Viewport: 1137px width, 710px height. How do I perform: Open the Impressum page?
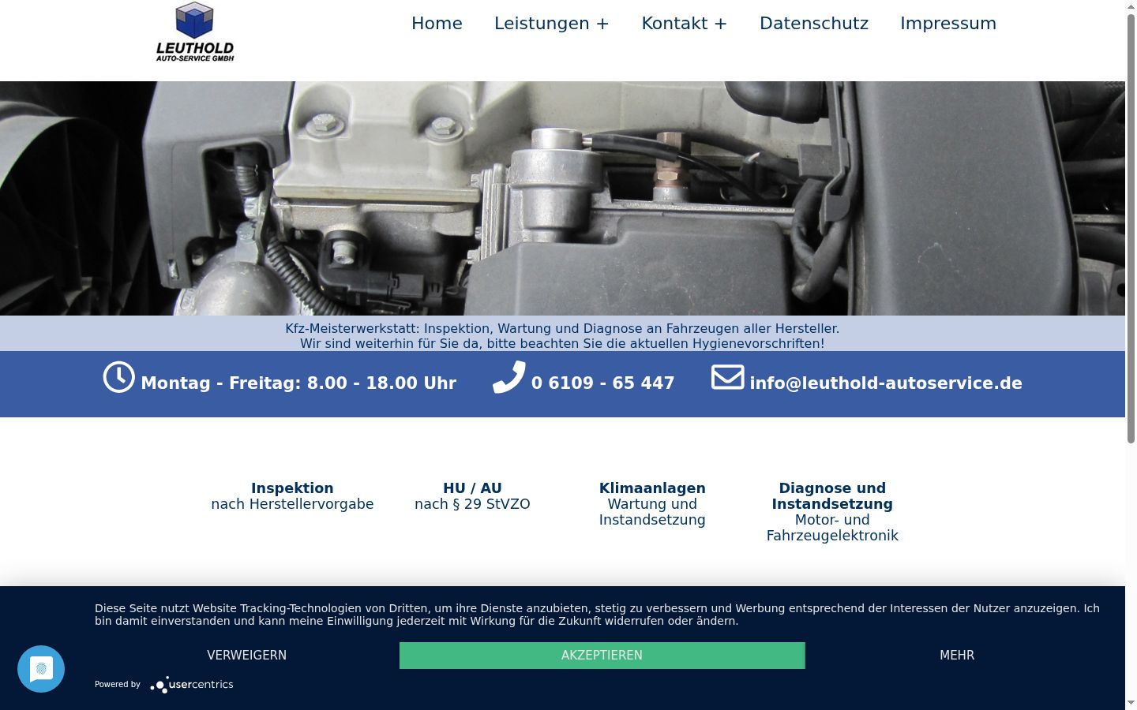coord(948,24)
